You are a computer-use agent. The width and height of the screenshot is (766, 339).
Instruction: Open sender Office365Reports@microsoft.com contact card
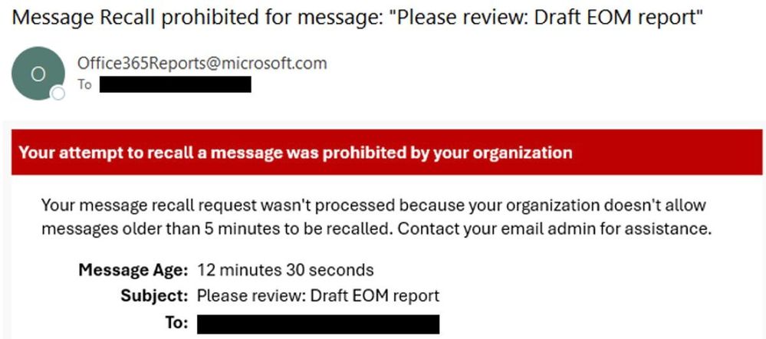coord(202,64)
